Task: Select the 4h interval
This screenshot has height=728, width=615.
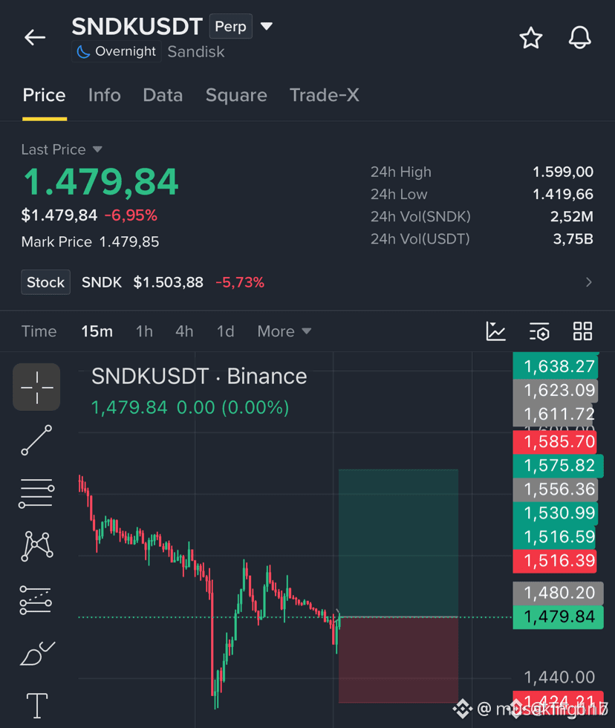Action: point(184,331)
